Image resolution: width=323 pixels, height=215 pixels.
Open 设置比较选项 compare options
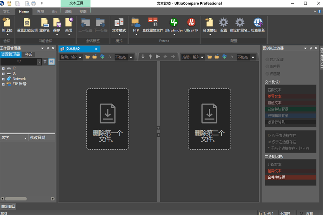[27, 25]
